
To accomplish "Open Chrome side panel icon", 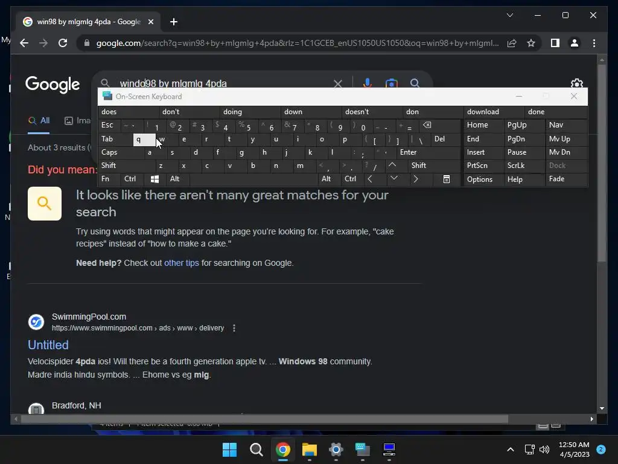I will (x=555, y=43).
